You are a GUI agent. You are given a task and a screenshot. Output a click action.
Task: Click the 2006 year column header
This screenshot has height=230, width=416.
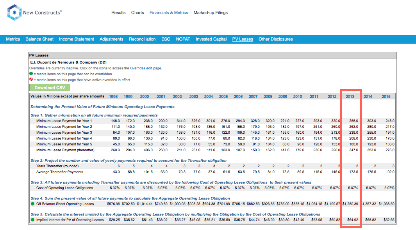pos(238,97)
